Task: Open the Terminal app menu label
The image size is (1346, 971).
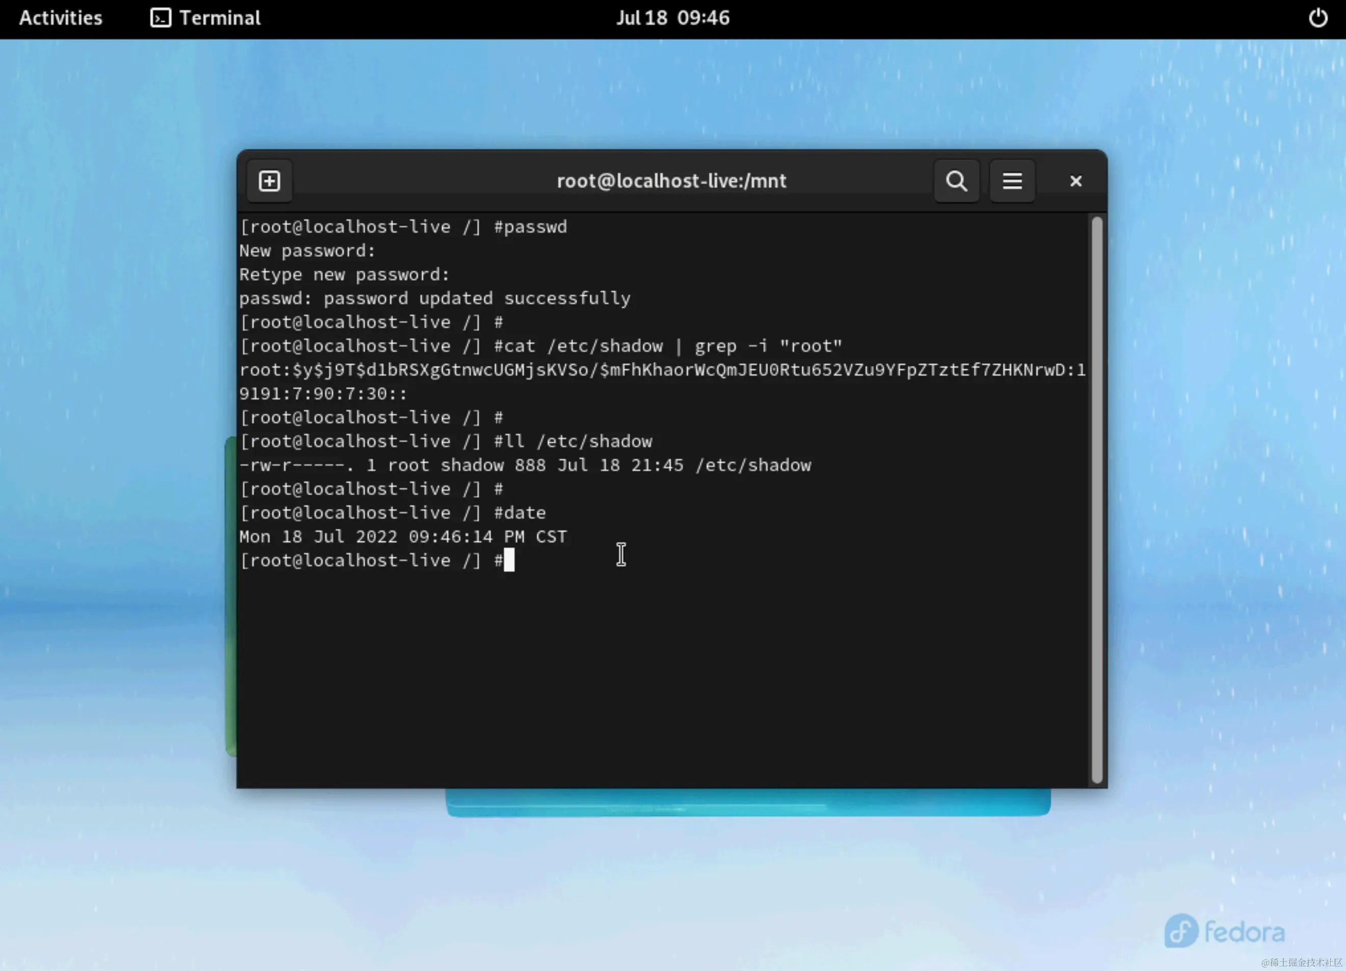Action: point(220,18)
